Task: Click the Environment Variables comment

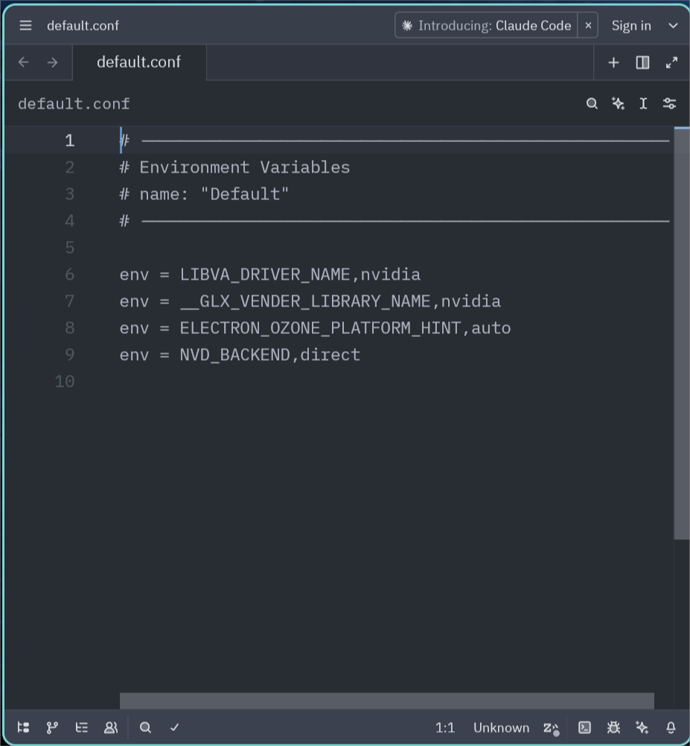Action: coord(234,167)
